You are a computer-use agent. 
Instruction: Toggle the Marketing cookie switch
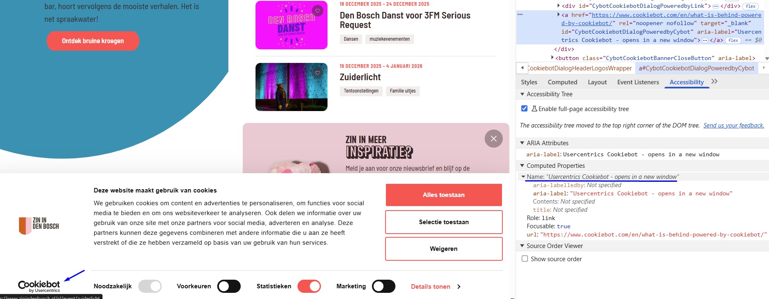click(x=383, y=286)
